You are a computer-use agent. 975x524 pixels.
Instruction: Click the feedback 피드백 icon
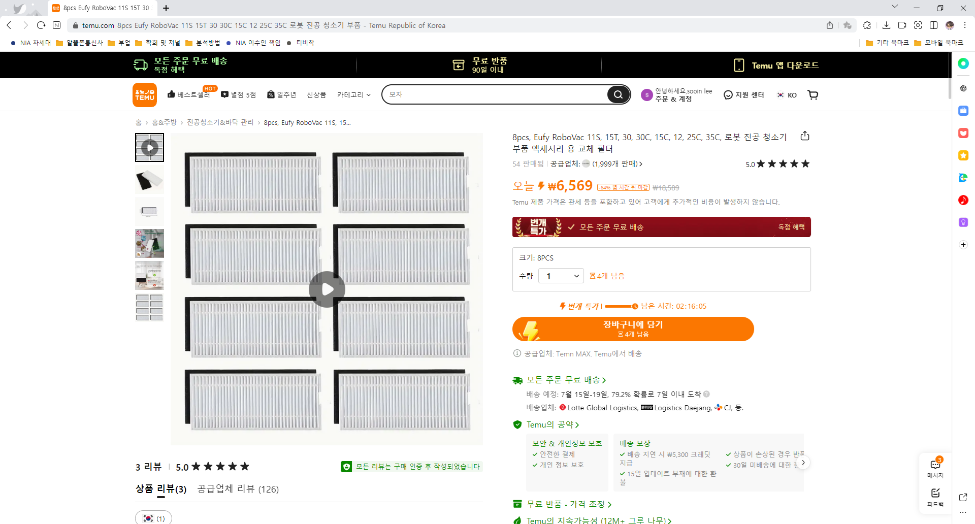[935, 497]
